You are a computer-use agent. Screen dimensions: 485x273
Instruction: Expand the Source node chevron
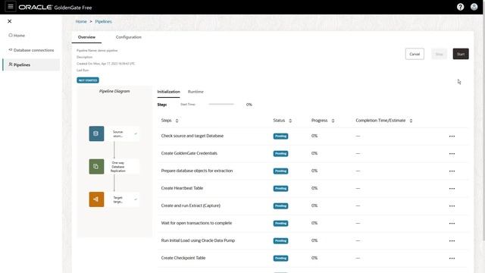(x=136, y=133)
